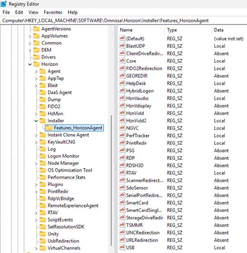Select the HznVidd2 value name
The width and height of the screenshot is (247, 253).
136,121
